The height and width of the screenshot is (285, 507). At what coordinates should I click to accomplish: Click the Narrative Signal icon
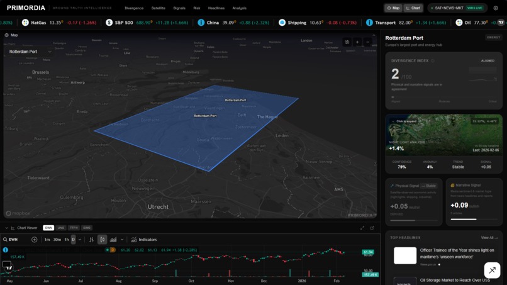click(452, 186)
